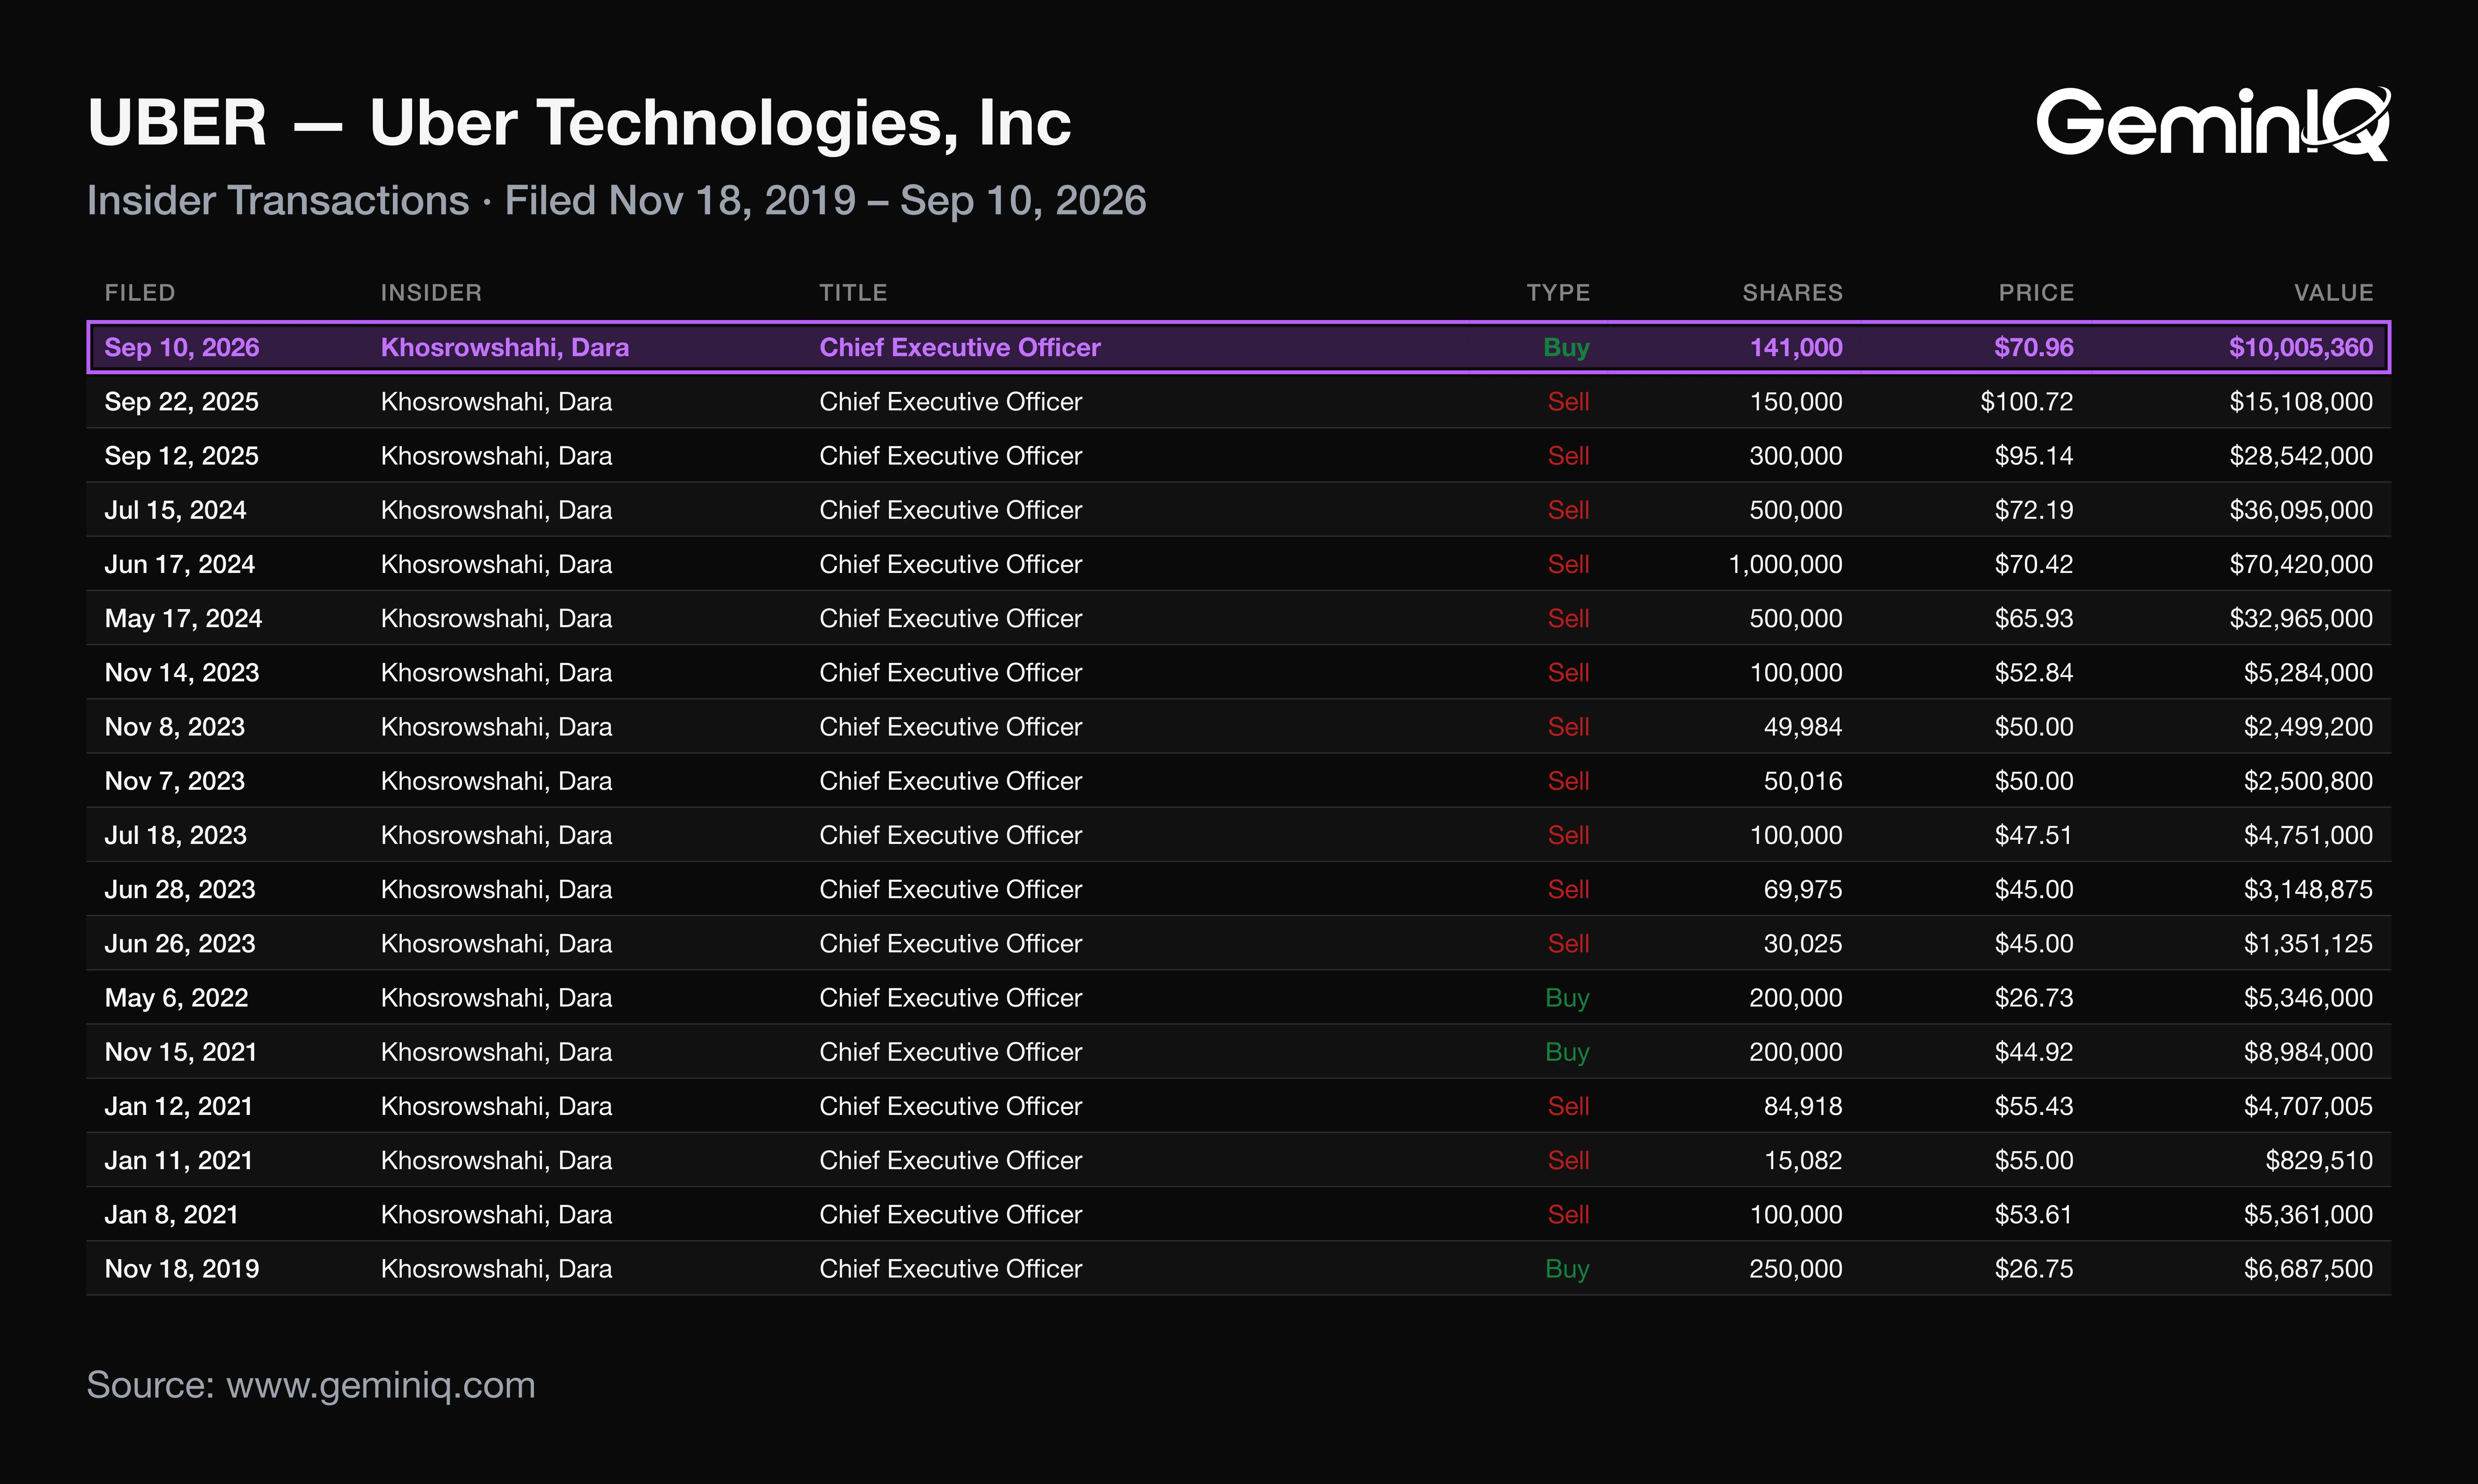This screenshot has height=1484, width=2478.
Task: Click the PRICE column header
Action: point(2036,293)
